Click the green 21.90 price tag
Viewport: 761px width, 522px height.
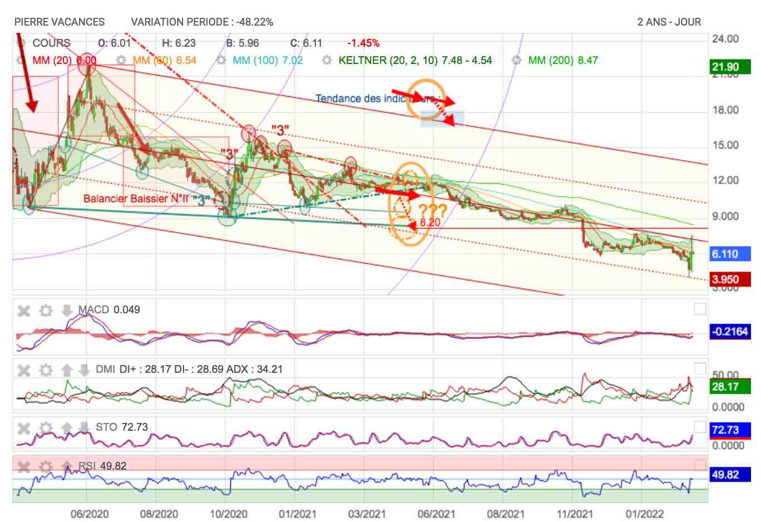[730, 67]
